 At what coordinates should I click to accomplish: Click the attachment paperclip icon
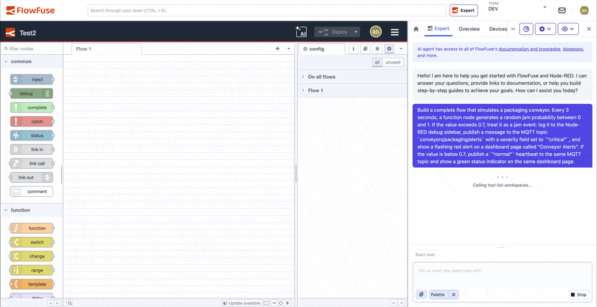coord(422,294)
